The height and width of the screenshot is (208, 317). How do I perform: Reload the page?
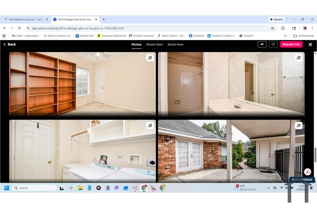20,28
